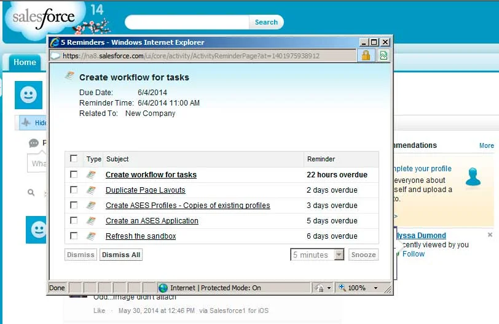Viewport: 499px width, 324px height.
Task: Open the Alyssa Dumond profile link
Action: pyautogui.click(x=422, y=236)
